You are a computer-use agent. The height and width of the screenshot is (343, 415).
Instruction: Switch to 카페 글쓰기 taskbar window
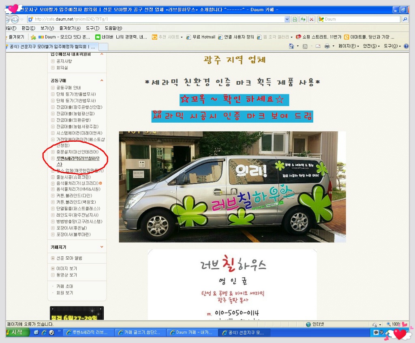tap(141, 332)
